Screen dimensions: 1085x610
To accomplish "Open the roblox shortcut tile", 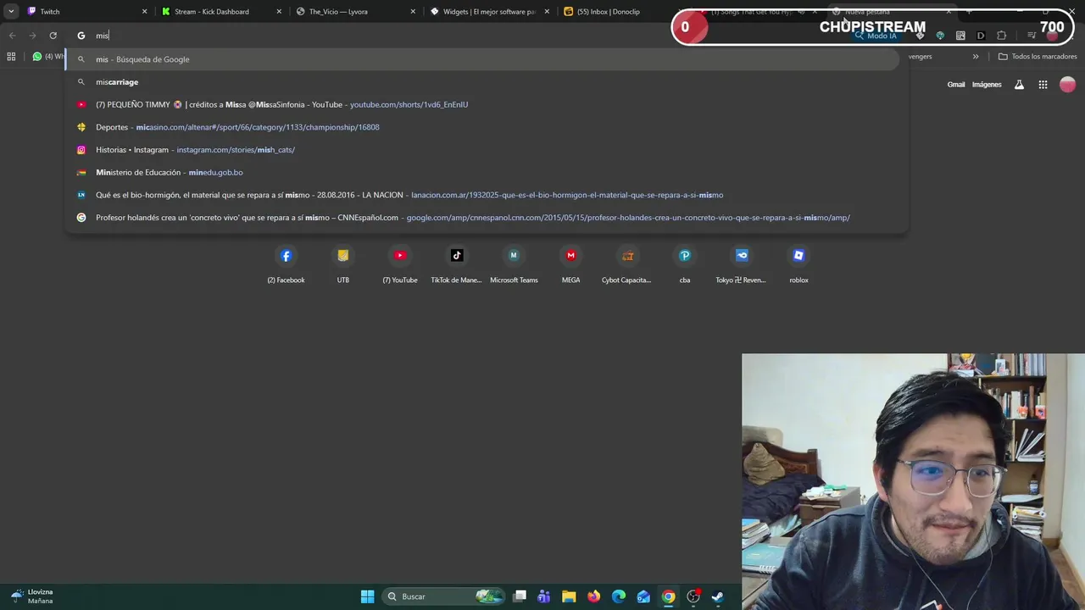I will (798, 263).
